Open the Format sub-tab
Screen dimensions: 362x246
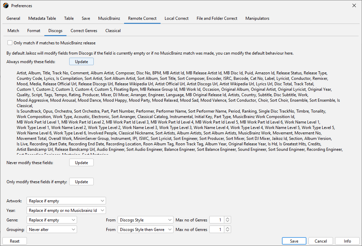click(x=34, y=31)
